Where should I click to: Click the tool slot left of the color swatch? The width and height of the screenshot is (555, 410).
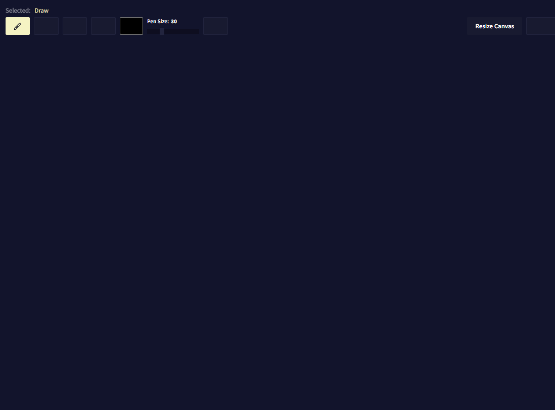point(103,26)
